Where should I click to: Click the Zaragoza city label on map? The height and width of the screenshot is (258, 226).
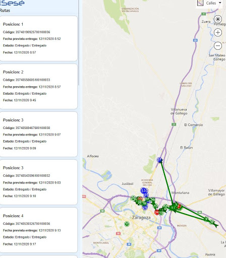coord(141,218)
